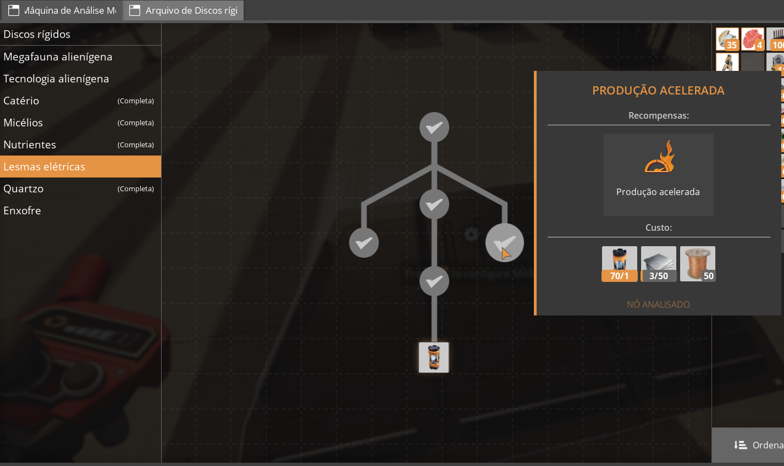The image size is (784, 466).
Task: Select the red inventory item with quantity 4
Action: pyautogui.click(x=753, y=40)
